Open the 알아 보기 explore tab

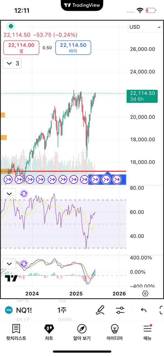(x=82, y=332)
